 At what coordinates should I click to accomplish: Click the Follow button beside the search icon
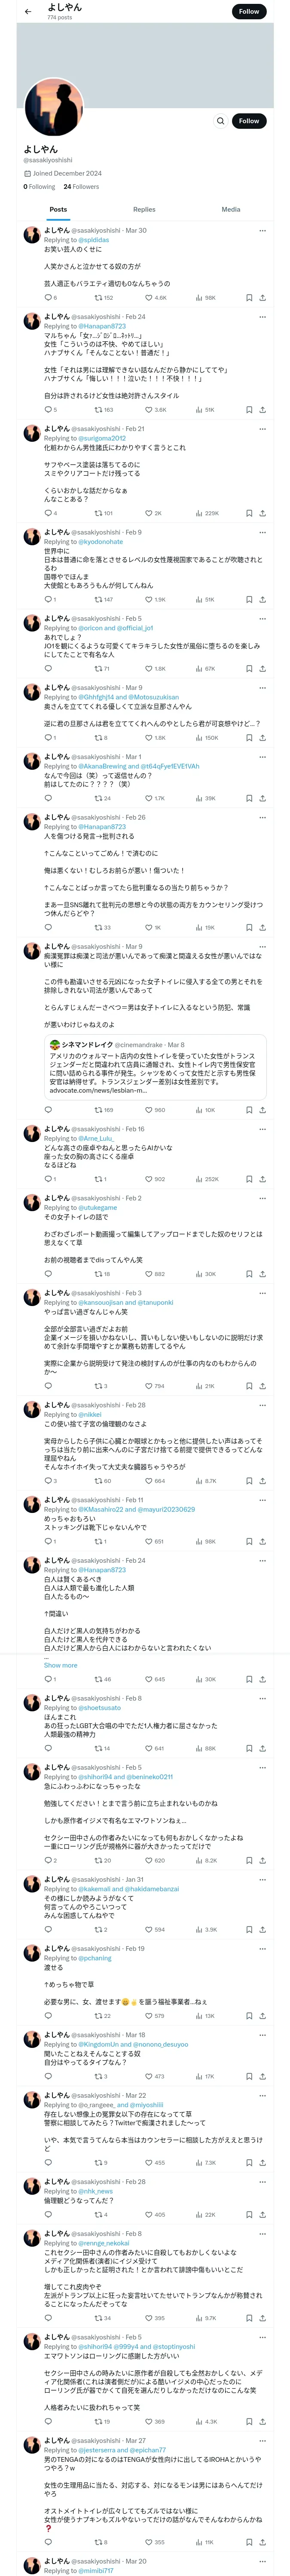click(x=249, y=121)
